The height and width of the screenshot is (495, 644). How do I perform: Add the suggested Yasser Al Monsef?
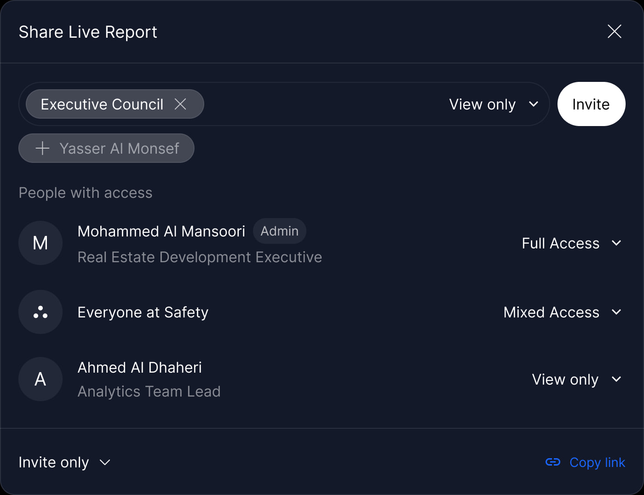pos(106,148)
